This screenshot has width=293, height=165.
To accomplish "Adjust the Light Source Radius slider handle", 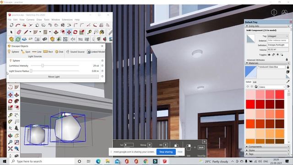I will click(31, 71).
